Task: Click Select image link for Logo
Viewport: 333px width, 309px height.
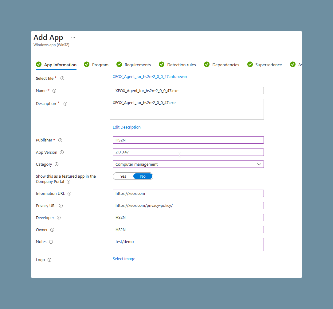Action: 124,259
